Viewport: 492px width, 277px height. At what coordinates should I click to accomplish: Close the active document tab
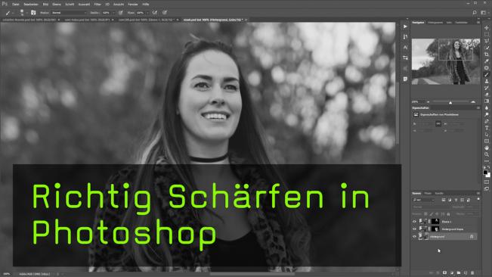pos(246,20)
